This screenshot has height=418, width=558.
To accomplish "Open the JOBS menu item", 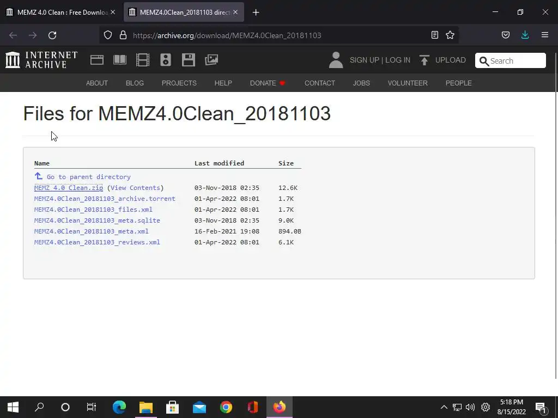I will coord(361,83).
